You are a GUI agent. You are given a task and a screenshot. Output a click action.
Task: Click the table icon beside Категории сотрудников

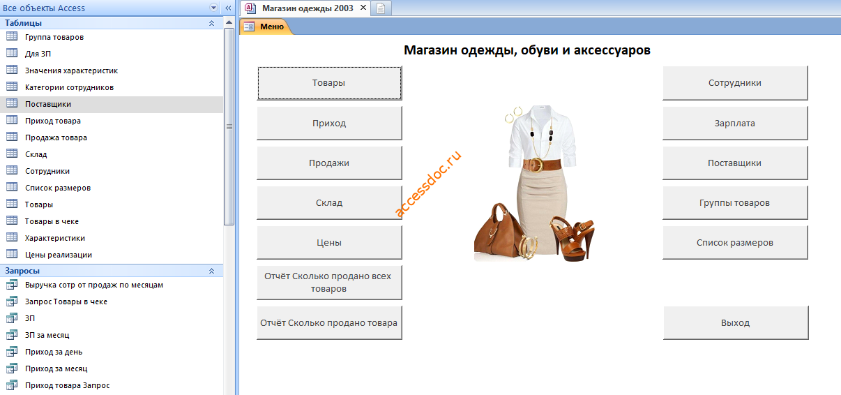(x=12, y=87)
